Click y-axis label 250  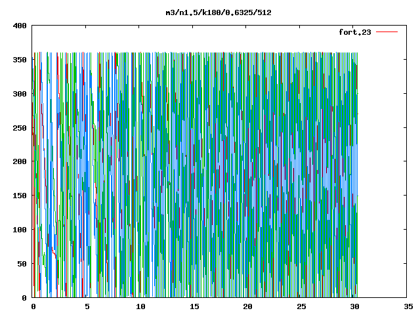click(20, 128)
